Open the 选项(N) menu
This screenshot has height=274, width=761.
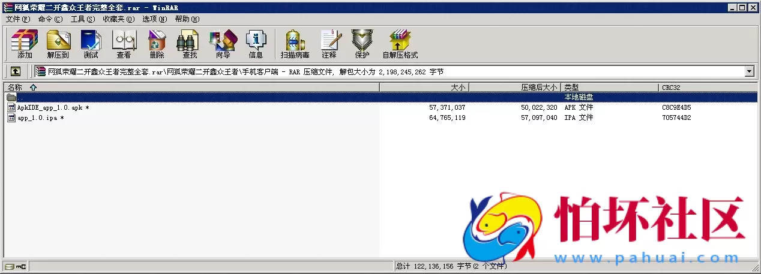coord(155,19)
